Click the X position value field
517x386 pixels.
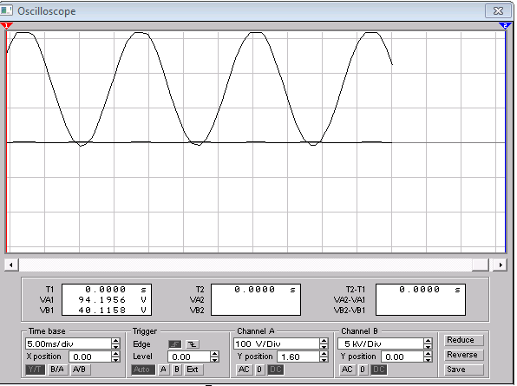coord(90,357)
